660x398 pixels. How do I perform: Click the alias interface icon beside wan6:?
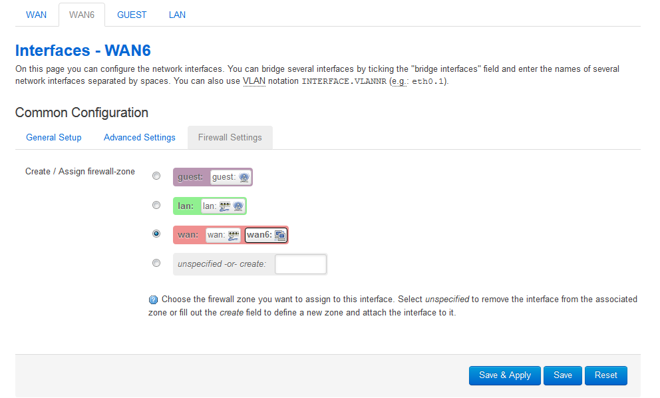tap(280, 236)
